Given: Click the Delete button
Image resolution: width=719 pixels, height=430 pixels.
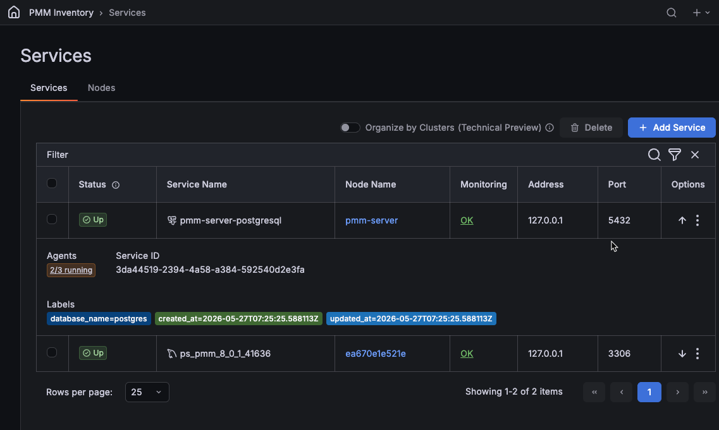Looking at the screenshot, I should 591,128.
